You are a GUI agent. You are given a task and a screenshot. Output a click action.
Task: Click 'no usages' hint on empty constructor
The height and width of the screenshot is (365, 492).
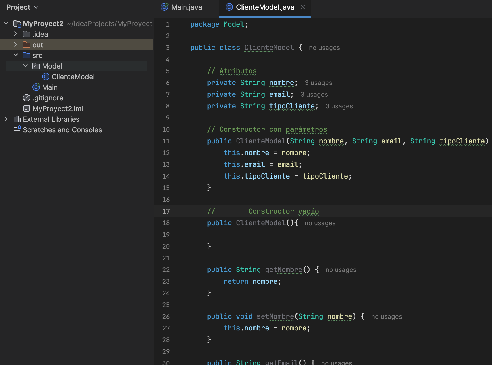point(320,223)
